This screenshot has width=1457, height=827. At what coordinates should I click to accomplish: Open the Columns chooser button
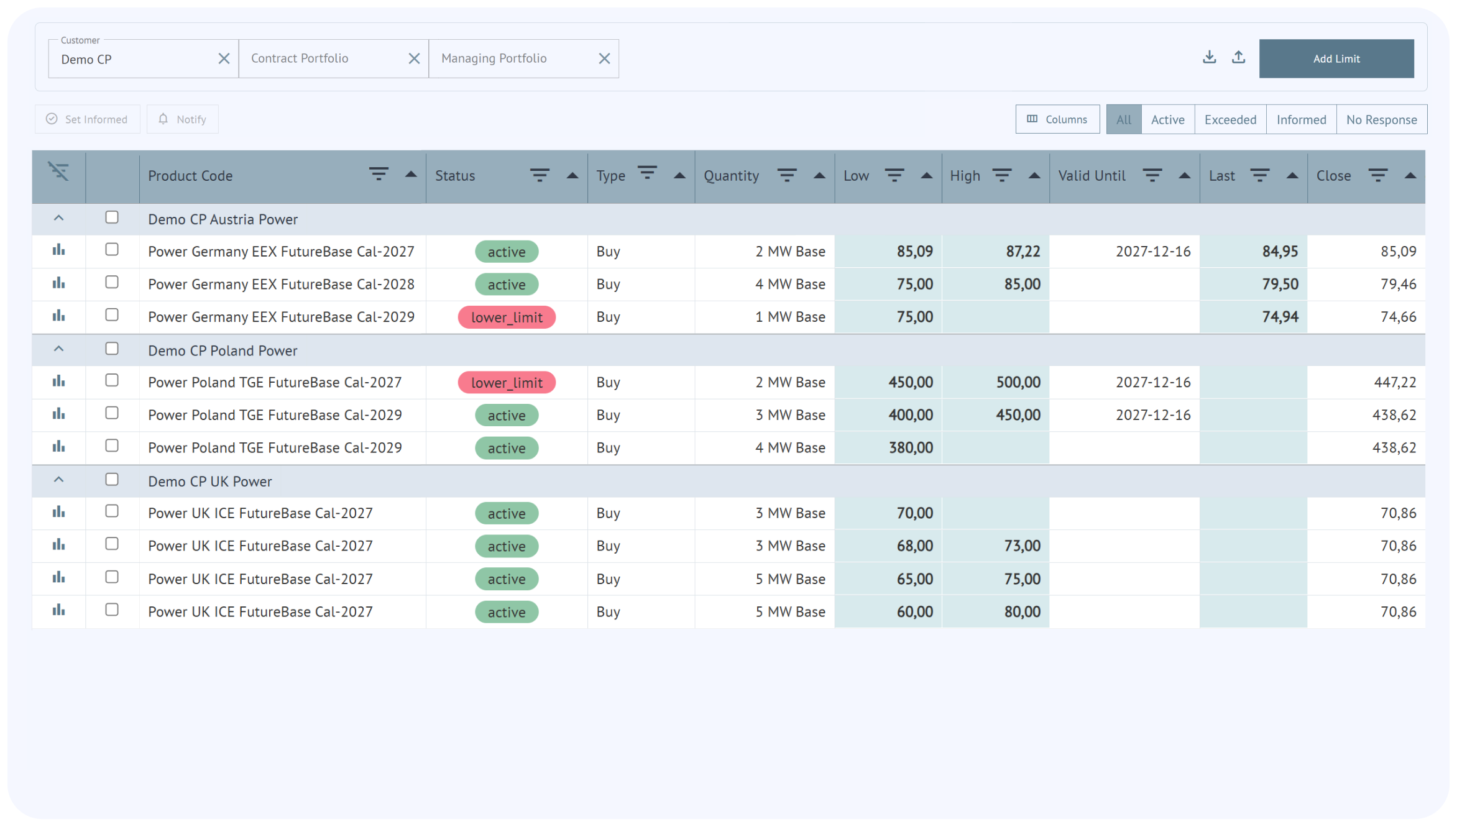[1057, 119]
